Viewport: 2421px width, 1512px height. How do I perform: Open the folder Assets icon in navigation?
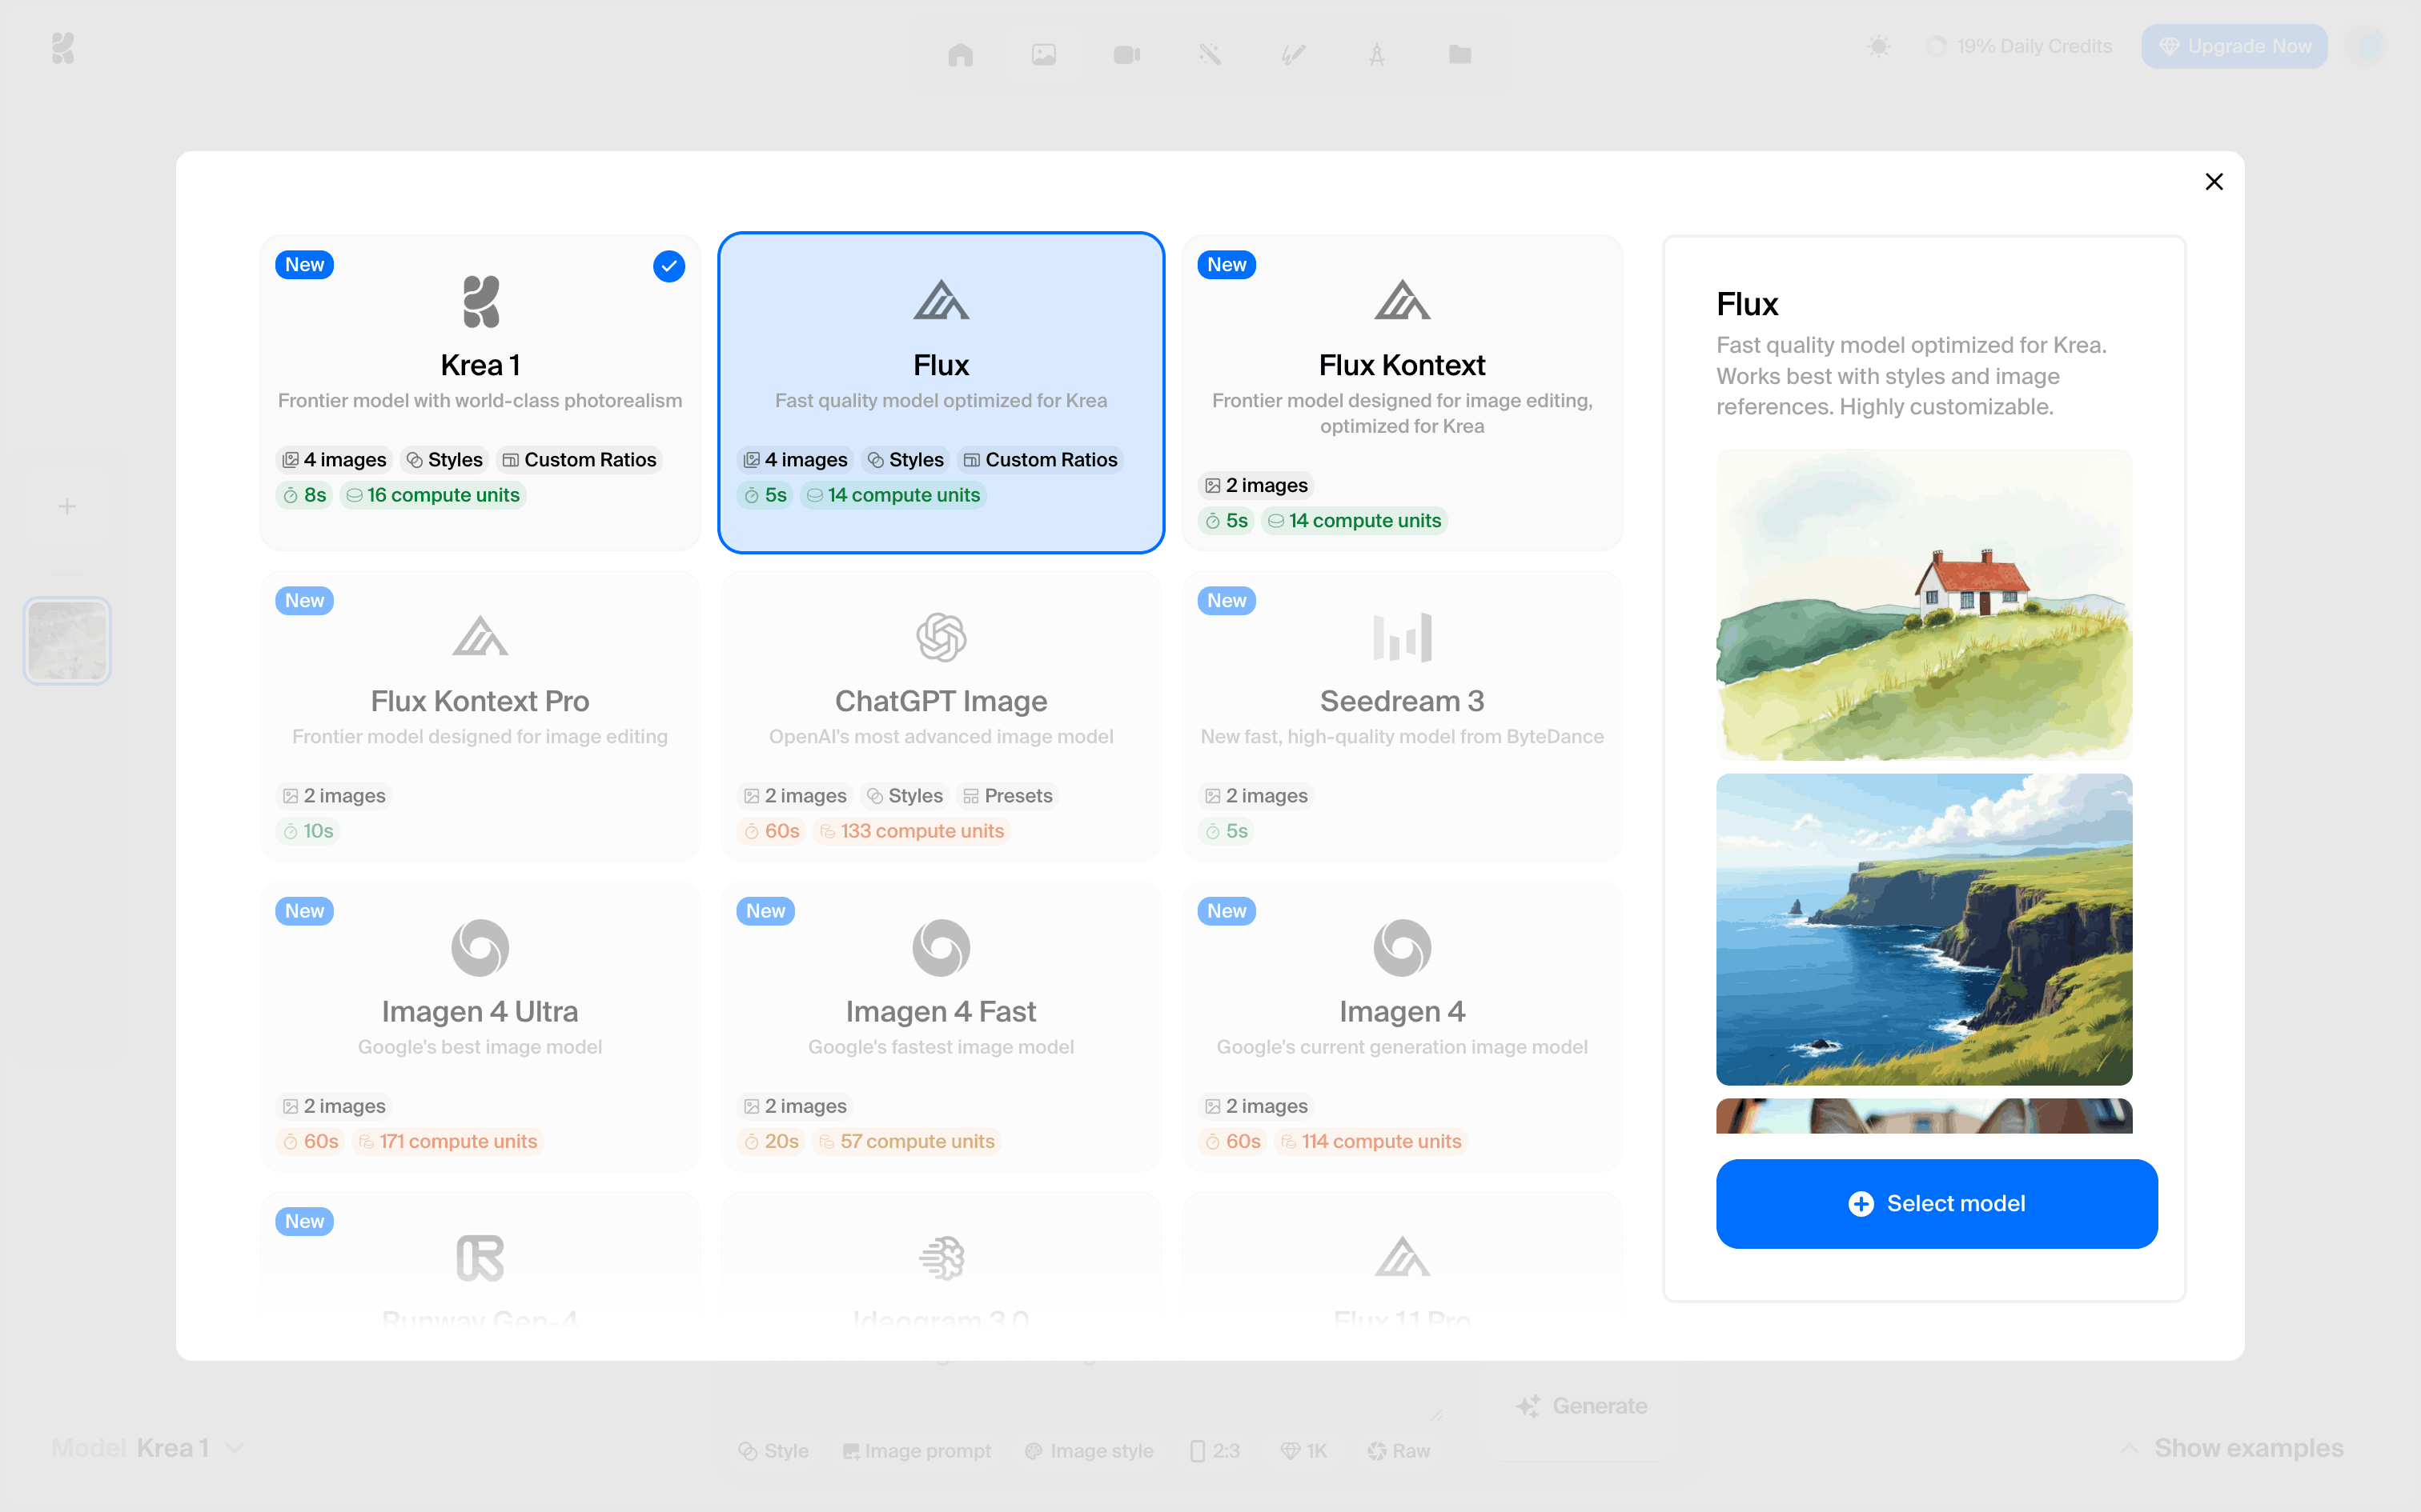point(1459,54)
